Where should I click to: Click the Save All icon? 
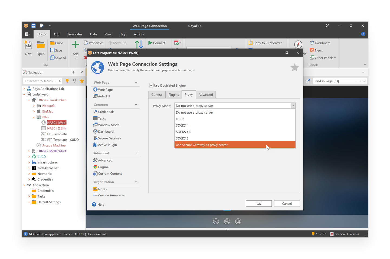pyautogui.click(x=53, y=58)
